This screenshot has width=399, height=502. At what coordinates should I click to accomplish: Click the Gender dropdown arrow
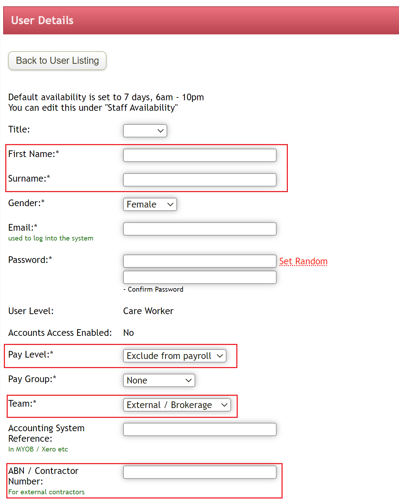point(171,204)
